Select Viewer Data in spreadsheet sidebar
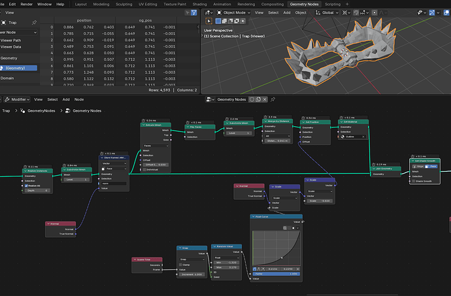Viewport: 451px width, 296px height. (10, 47)
